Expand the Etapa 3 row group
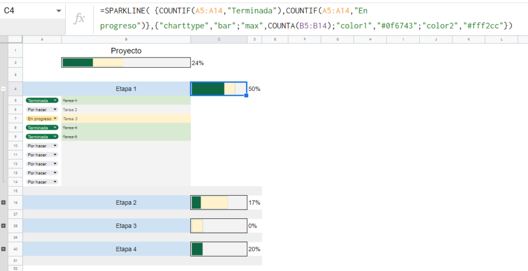Image resolution: width=528 pixels, height=271 pixels. 4,226
